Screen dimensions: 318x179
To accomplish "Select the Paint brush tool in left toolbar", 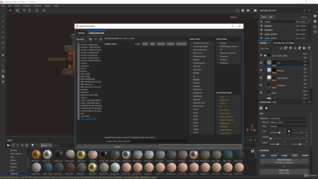I will click(3, 16).
